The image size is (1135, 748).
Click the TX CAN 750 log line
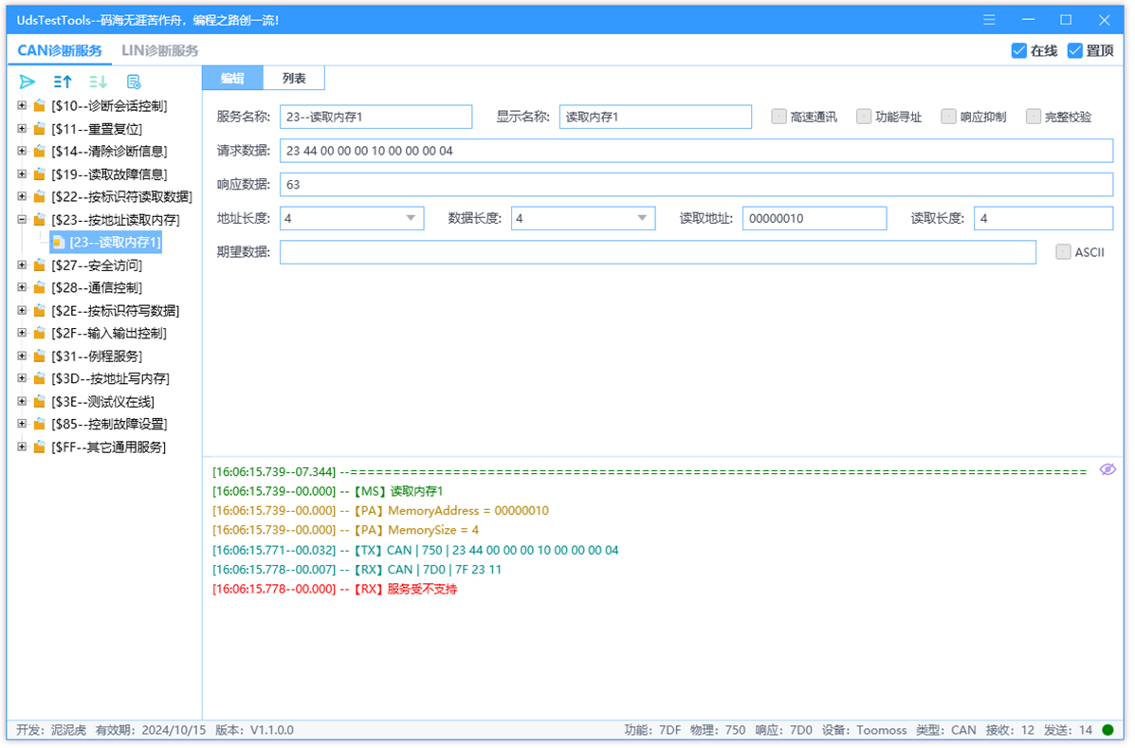[415, 551]
